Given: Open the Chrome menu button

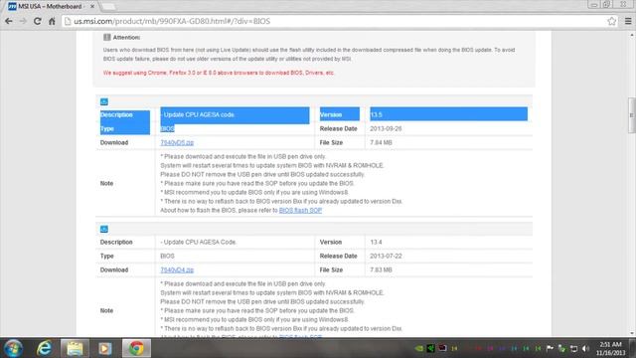Looking at the screenshot, I should coord(628,21).
